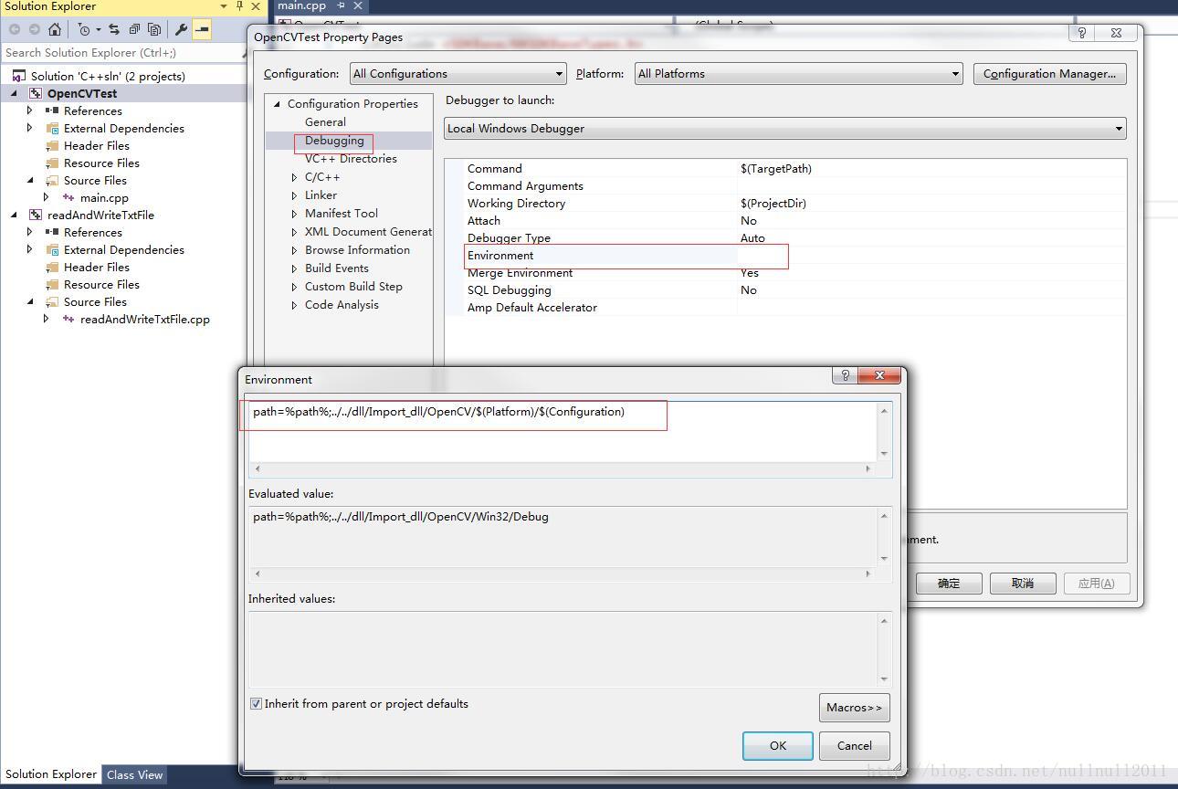This screenshot has width=1178, height=789.
Task: Close the main.cpp document tab
Action: 358,5
